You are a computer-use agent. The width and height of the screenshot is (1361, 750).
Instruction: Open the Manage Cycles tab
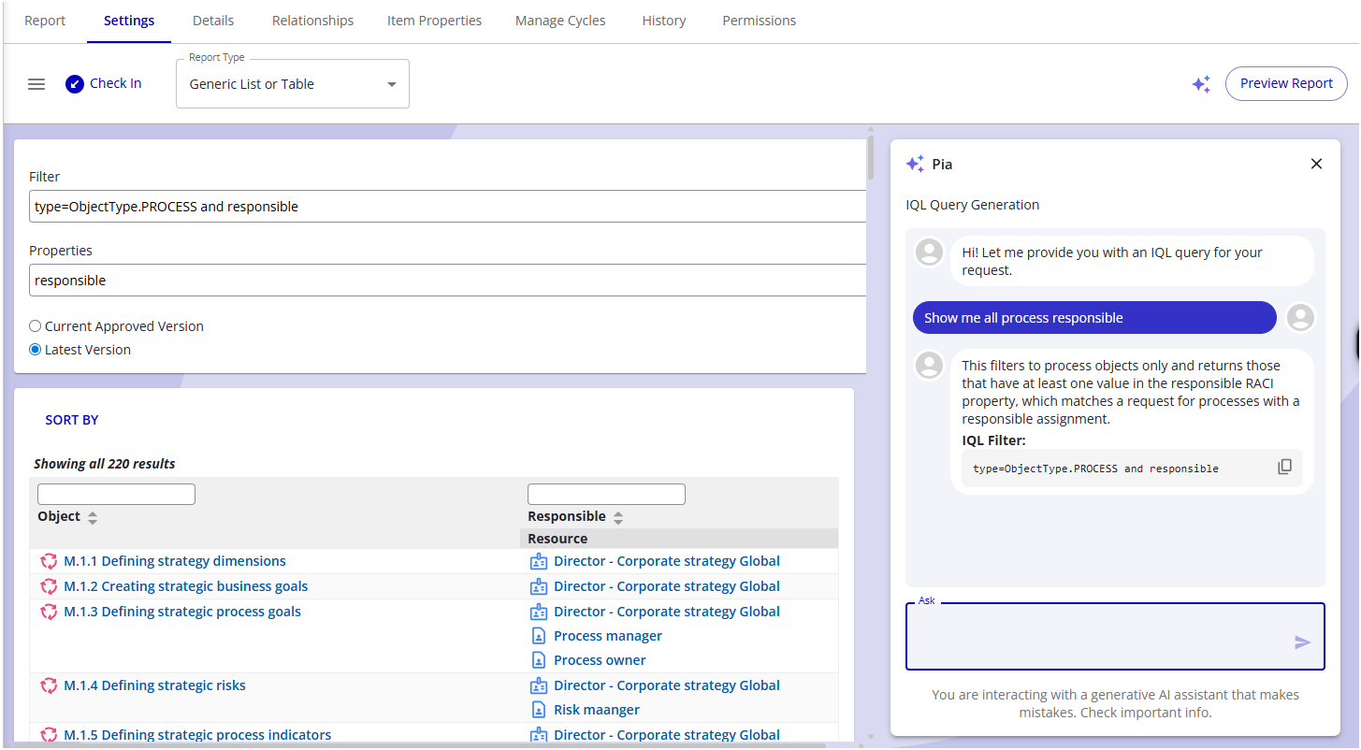click(560, 21)
